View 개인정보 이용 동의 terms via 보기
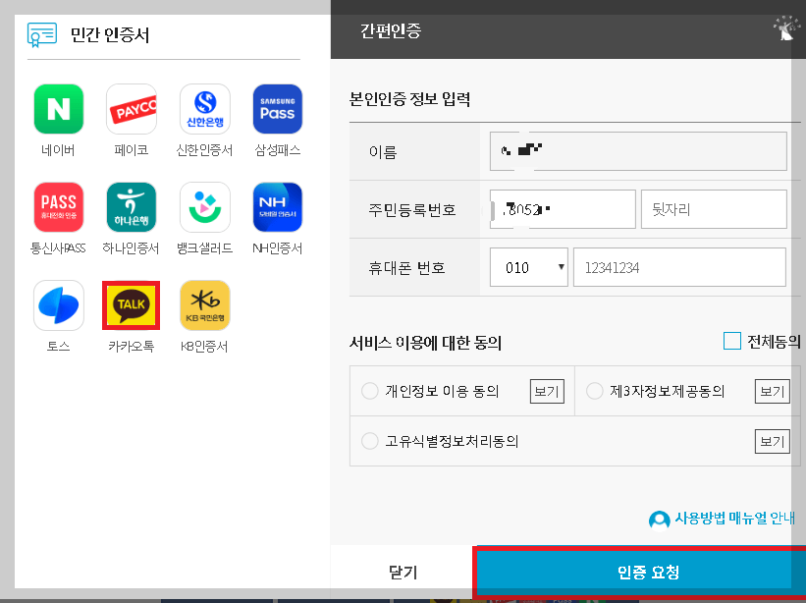This screenshot has height=603, width=806. (547, 392)
